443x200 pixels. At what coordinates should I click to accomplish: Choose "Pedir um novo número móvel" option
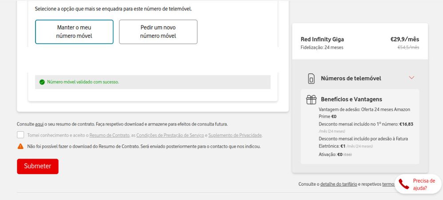click(x=158, y=32)
